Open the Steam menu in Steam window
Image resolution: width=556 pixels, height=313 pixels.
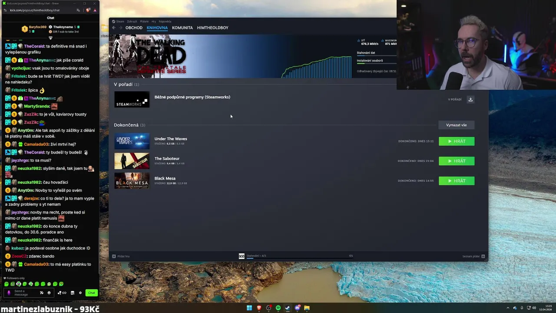pos(120,21)
